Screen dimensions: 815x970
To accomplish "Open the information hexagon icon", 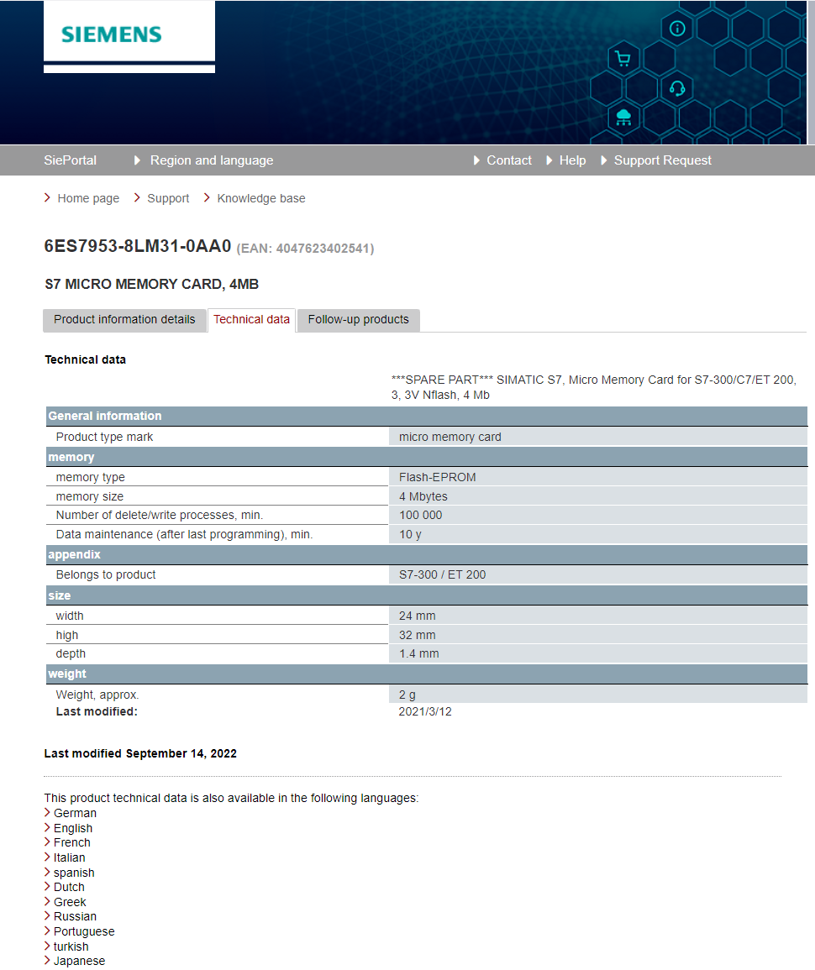I will [677, 28].
